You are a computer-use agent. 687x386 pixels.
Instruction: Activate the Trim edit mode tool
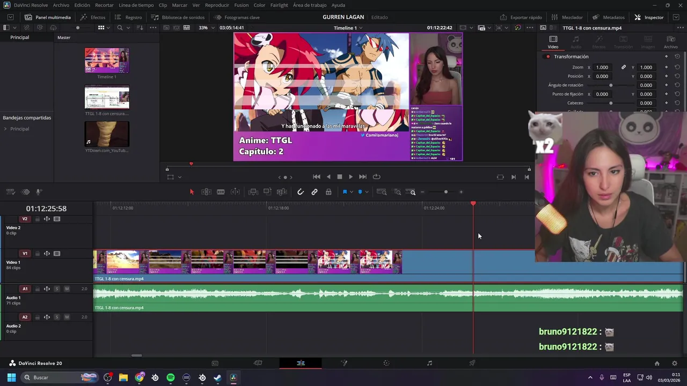click(206, 192)
